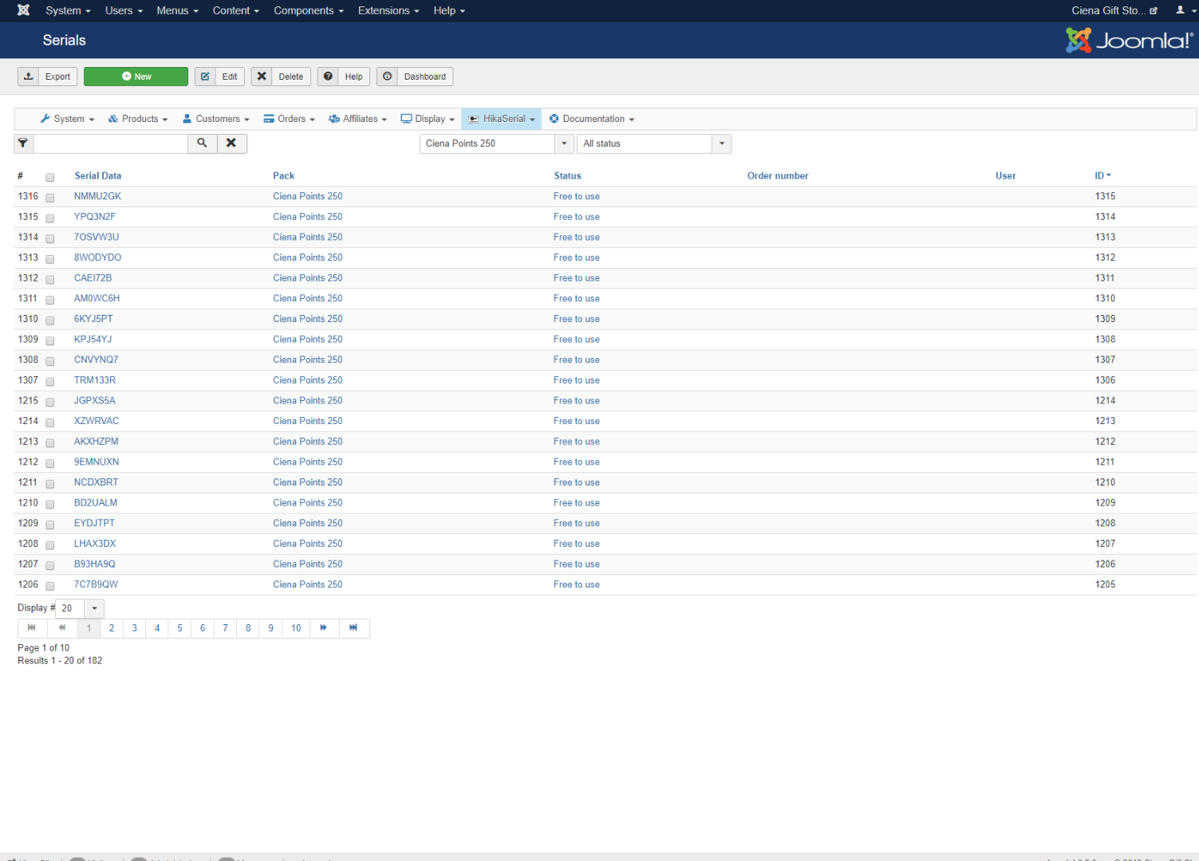
Task: Click the filter funnel icon
Action: (23, 143)
